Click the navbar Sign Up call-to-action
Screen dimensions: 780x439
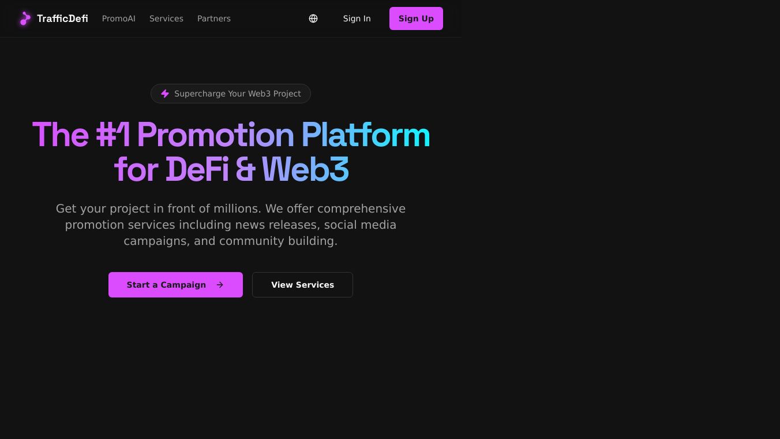point(416,18)
